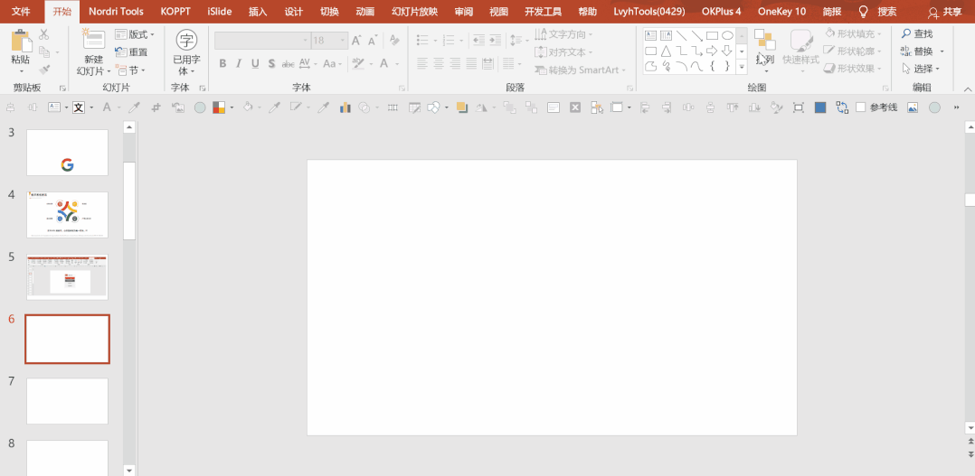Open the 文字方向 text direction dropdown
This screenshot has width=975, height=476.
pyautogui.click(x=564, y=34)
